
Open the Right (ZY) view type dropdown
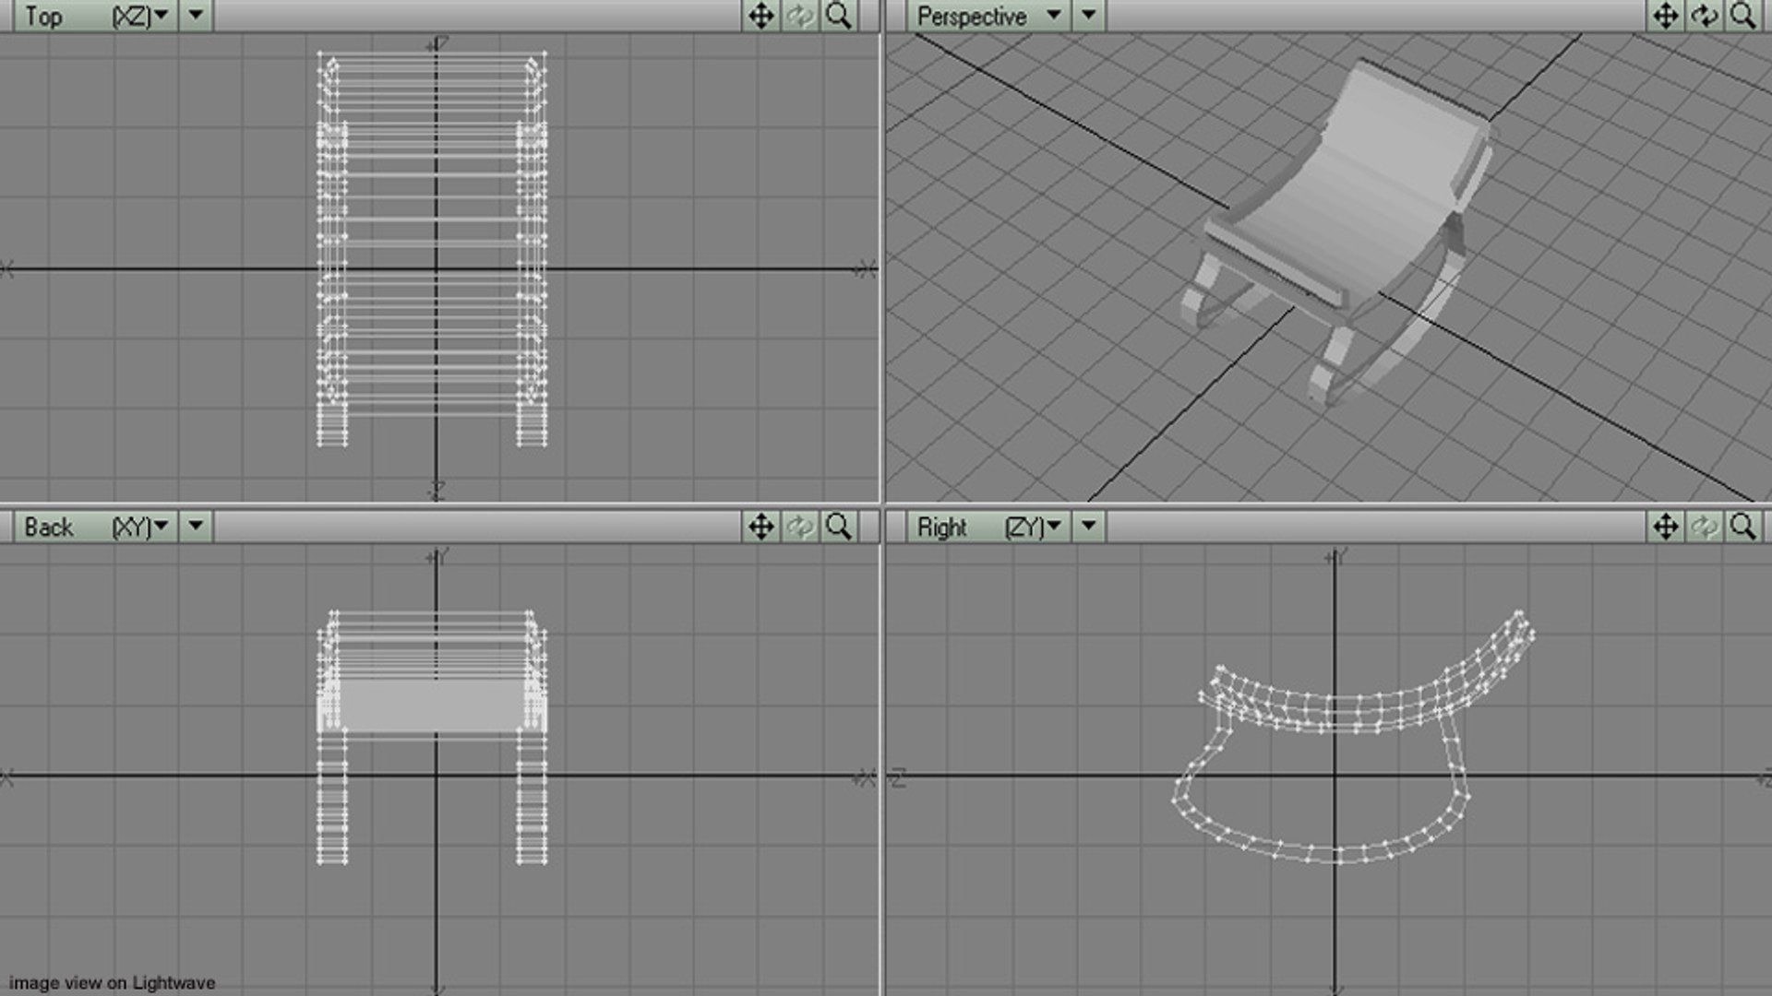point(987,527)
